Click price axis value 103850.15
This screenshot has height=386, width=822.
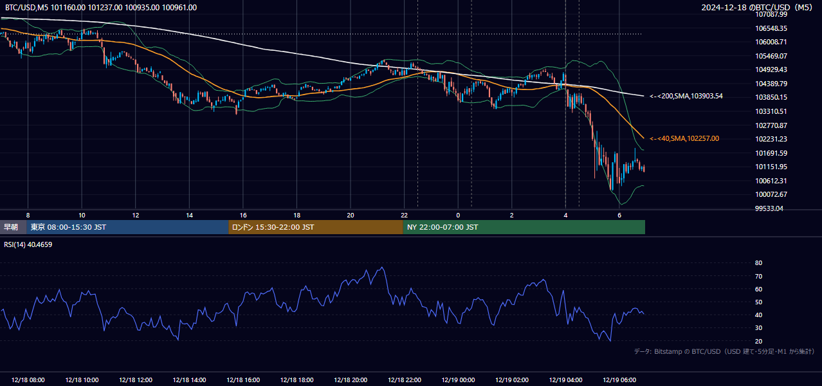(x=771, y=97)
